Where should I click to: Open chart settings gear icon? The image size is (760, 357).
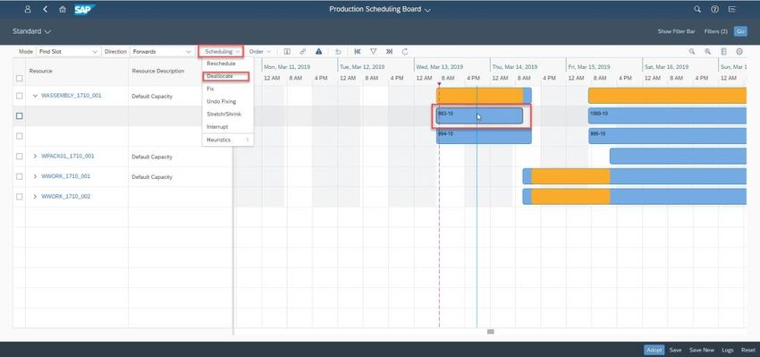(x=739, y=51)
